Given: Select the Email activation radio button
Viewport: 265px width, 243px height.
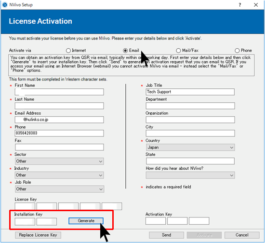Looking at the screenshot, I should tap(125, 51).
